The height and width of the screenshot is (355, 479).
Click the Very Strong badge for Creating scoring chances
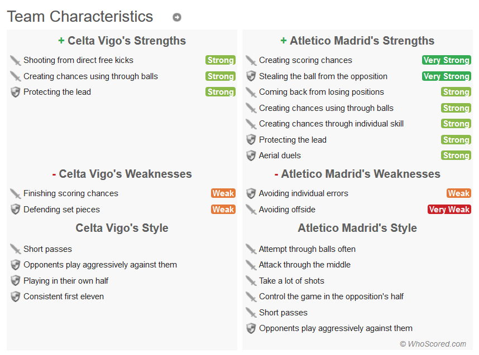[x=447, y=60]
